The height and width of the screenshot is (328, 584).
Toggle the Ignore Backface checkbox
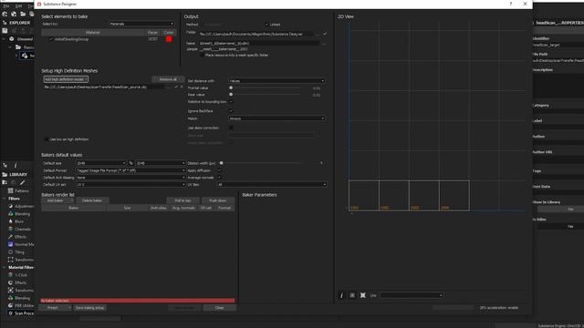pyautogui.click(x=231, y=111)
